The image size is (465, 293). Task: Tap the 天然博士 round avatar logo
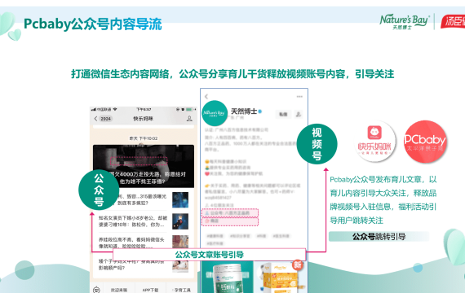pos(215,113)
